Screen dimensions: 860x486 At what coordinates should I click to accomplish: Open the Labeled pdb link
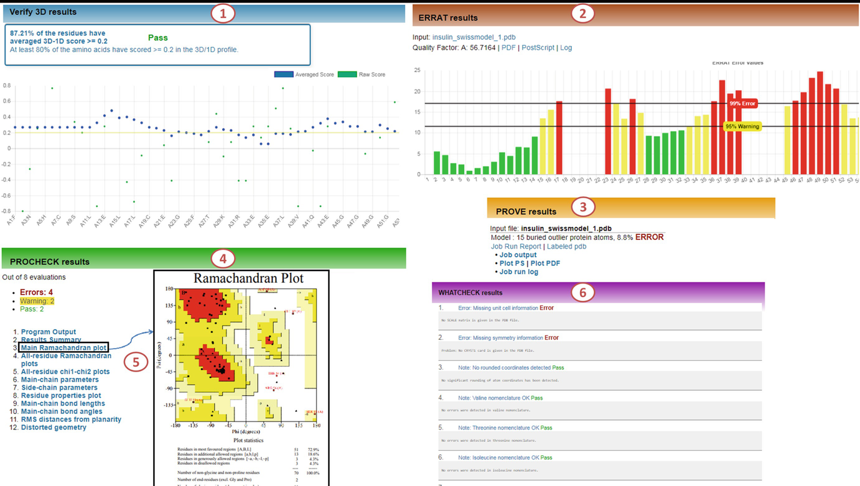pos(566,246)
